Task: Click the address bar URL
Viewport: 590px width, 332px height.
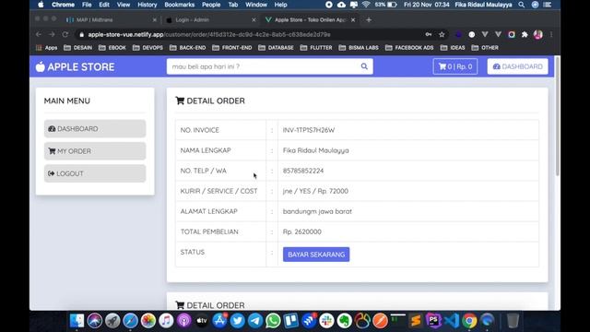Action: [209, 35]
